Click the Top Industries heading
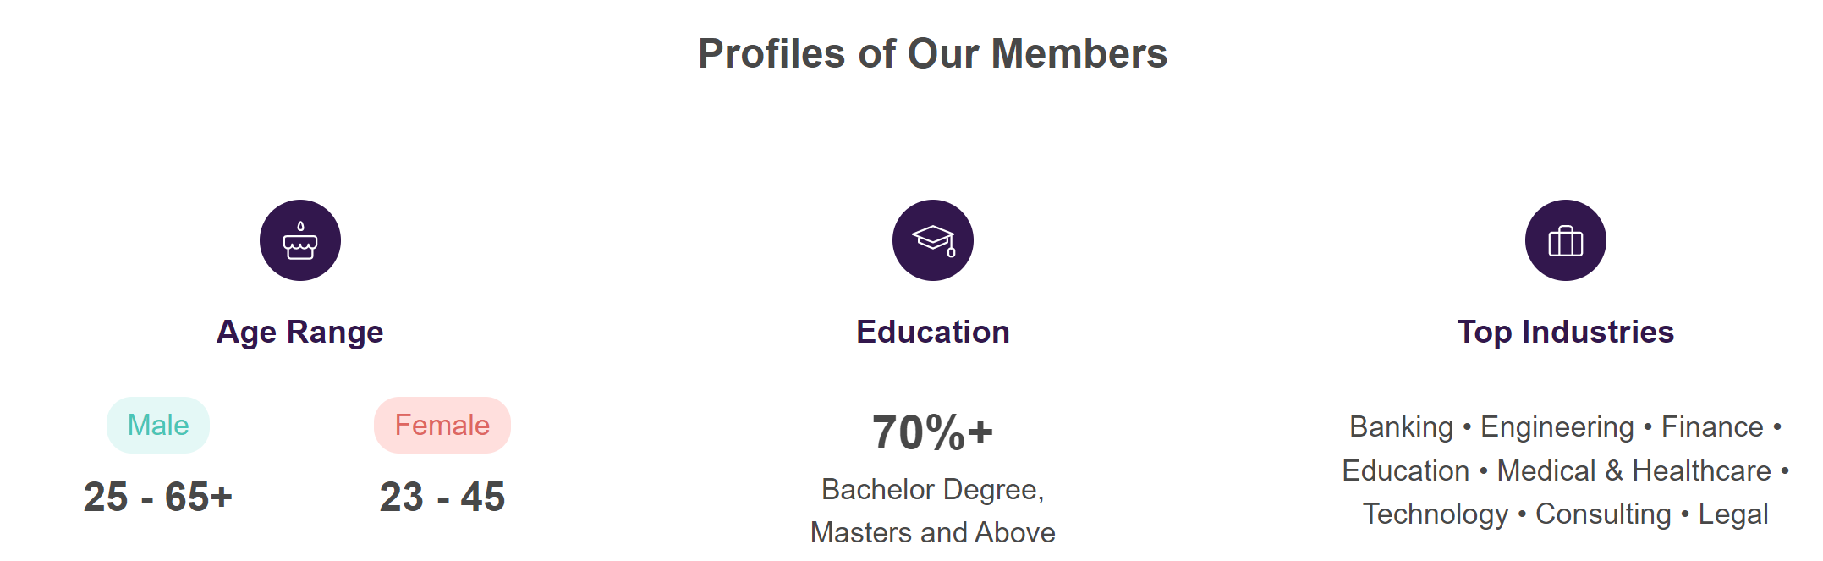Image resolution: width=1823 pixels, height=561 pixels. click(1566, 333)
